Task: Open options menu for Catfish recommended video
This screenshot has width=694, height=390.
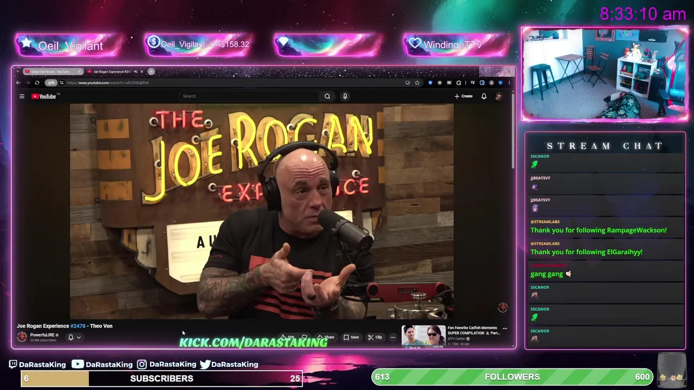Action: coord(505,328)
